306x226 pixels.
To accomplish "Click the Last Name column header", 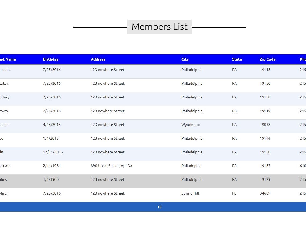I will (8, 59).
